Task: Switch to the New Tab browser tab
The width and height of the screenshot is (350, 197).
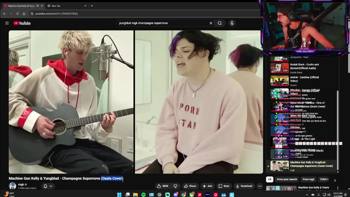Action: (x=66, y=6)
